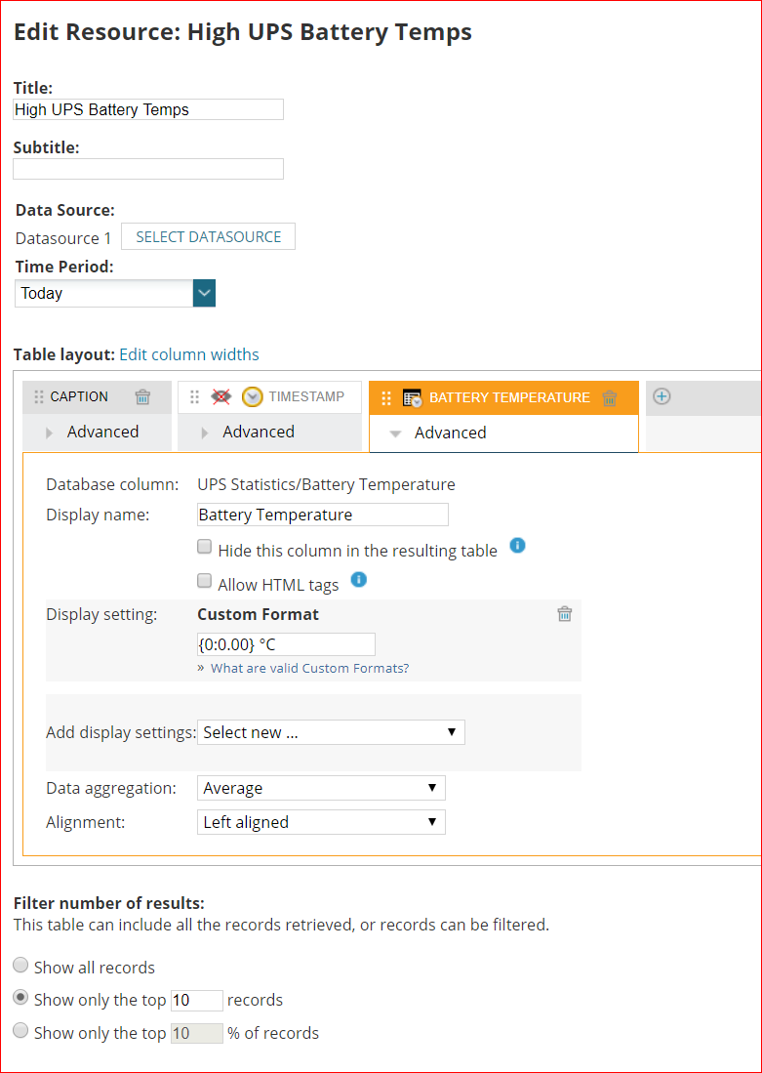Click the Caption column drag handle

(x=39, y=397)
